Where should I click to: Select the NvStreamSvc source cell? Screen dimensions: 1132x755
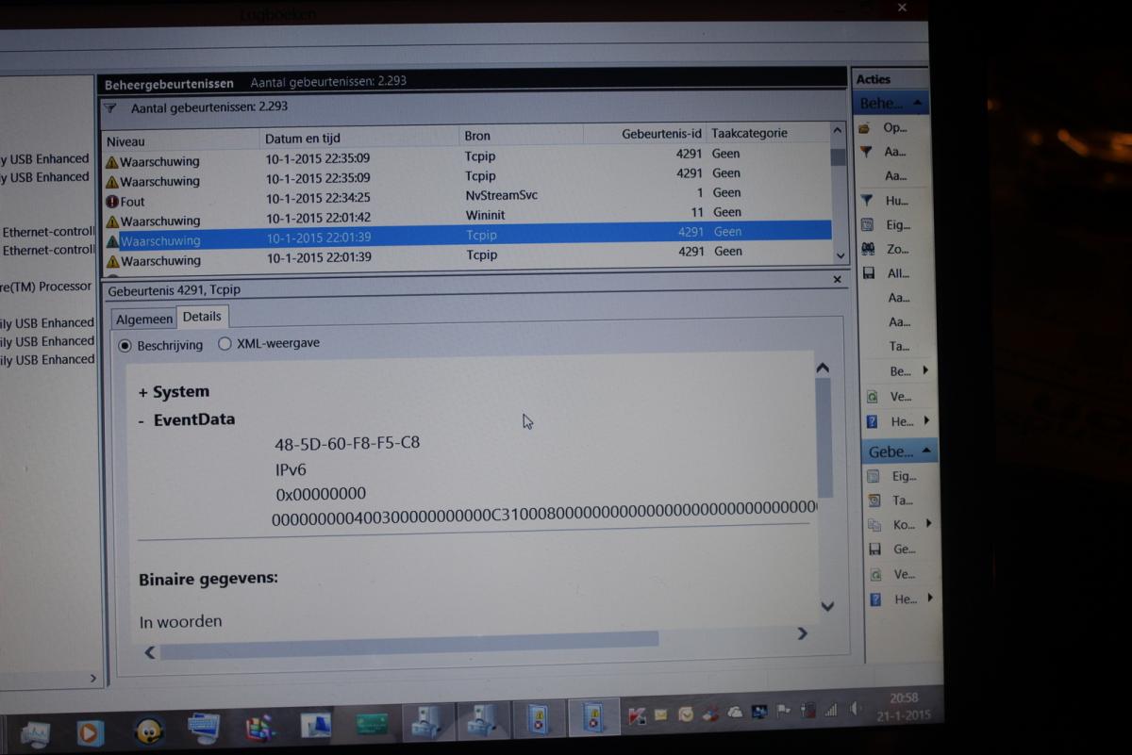click(502, 195)
